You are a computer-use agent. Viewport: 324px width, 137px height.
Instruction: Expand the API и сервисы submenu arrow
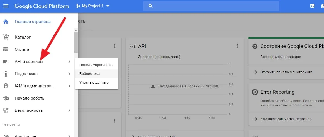(x=69, y=62)
